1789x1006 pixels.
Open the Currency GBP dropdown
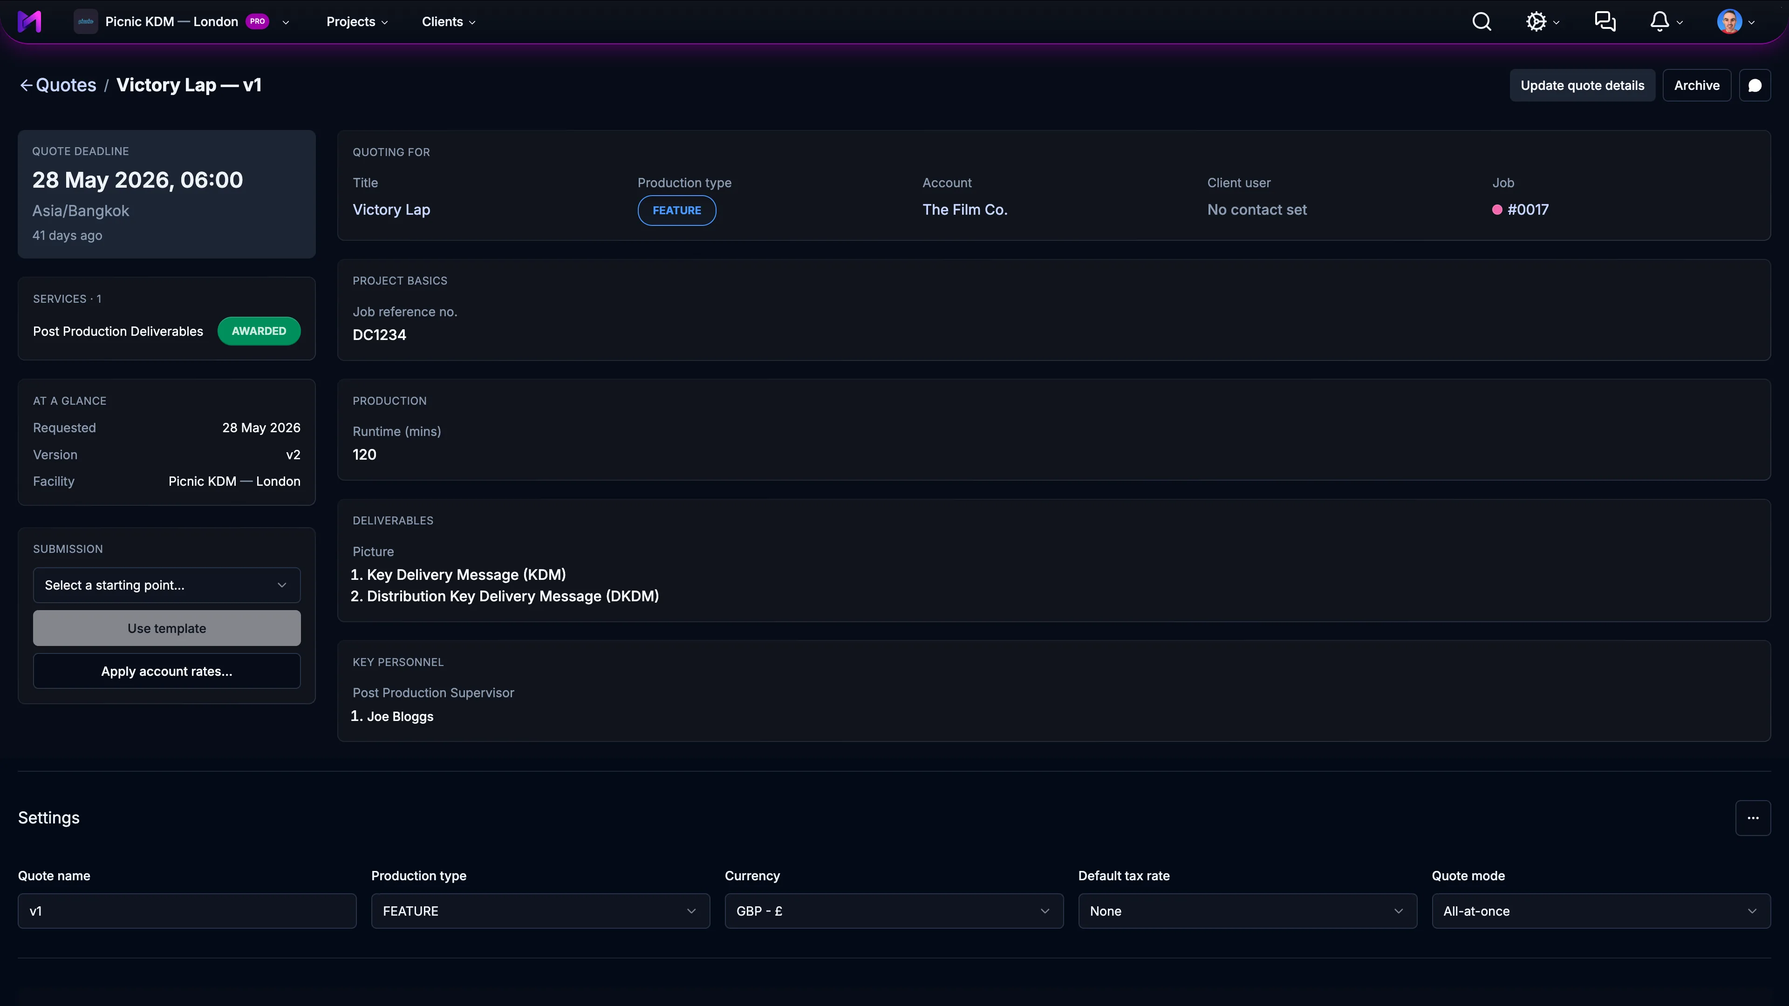tap(894, 911)
